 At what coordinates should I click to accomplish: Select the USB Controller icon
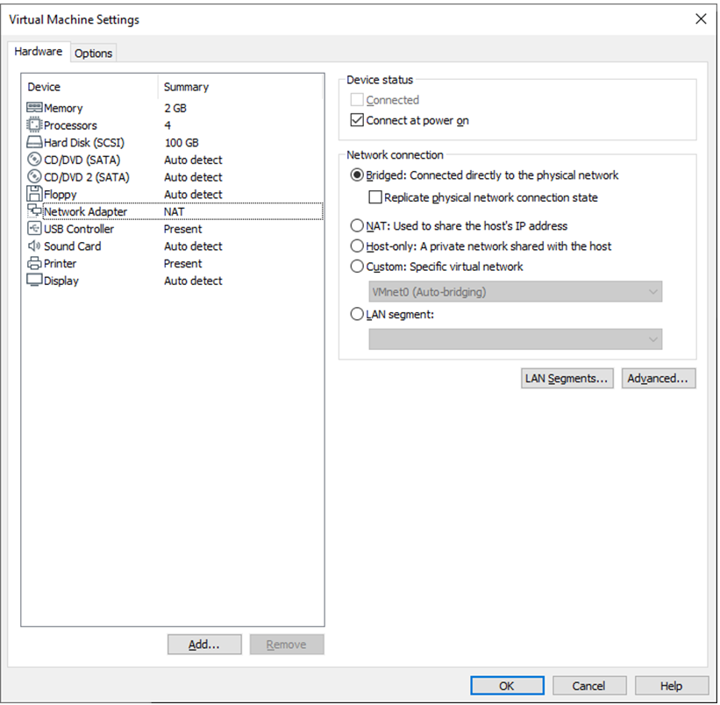(34, 229)
